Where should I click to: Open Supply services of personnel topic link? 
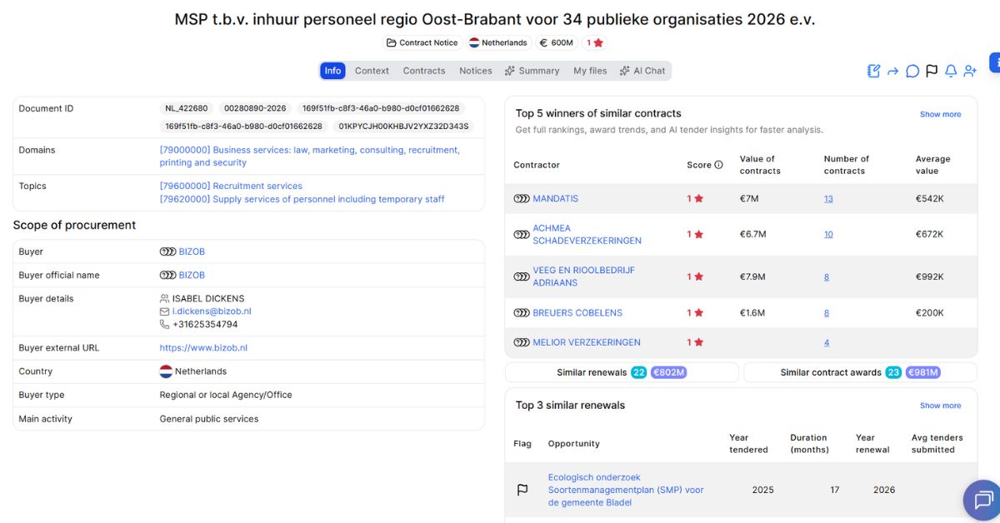(302, 199)
